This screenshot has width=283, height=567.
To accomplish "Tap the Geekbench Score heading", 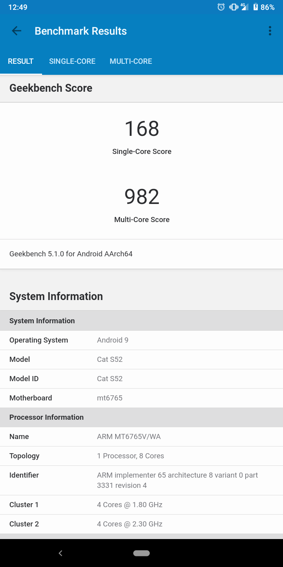I will tap(51, 88).
